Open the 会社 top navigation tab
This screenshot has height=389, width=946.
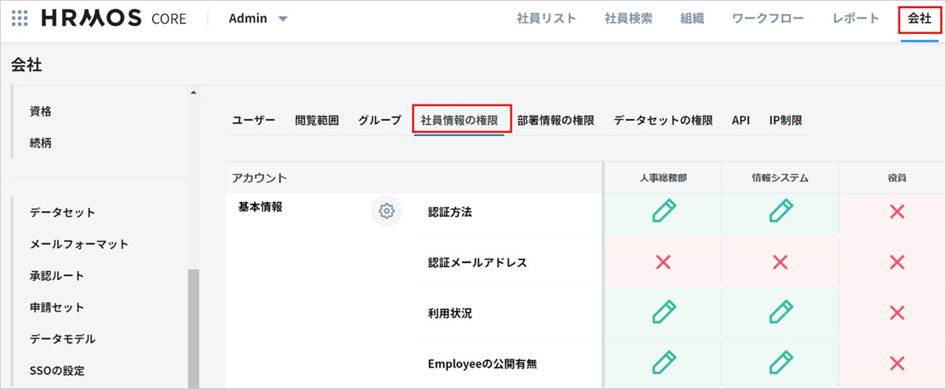pos(919,19)
